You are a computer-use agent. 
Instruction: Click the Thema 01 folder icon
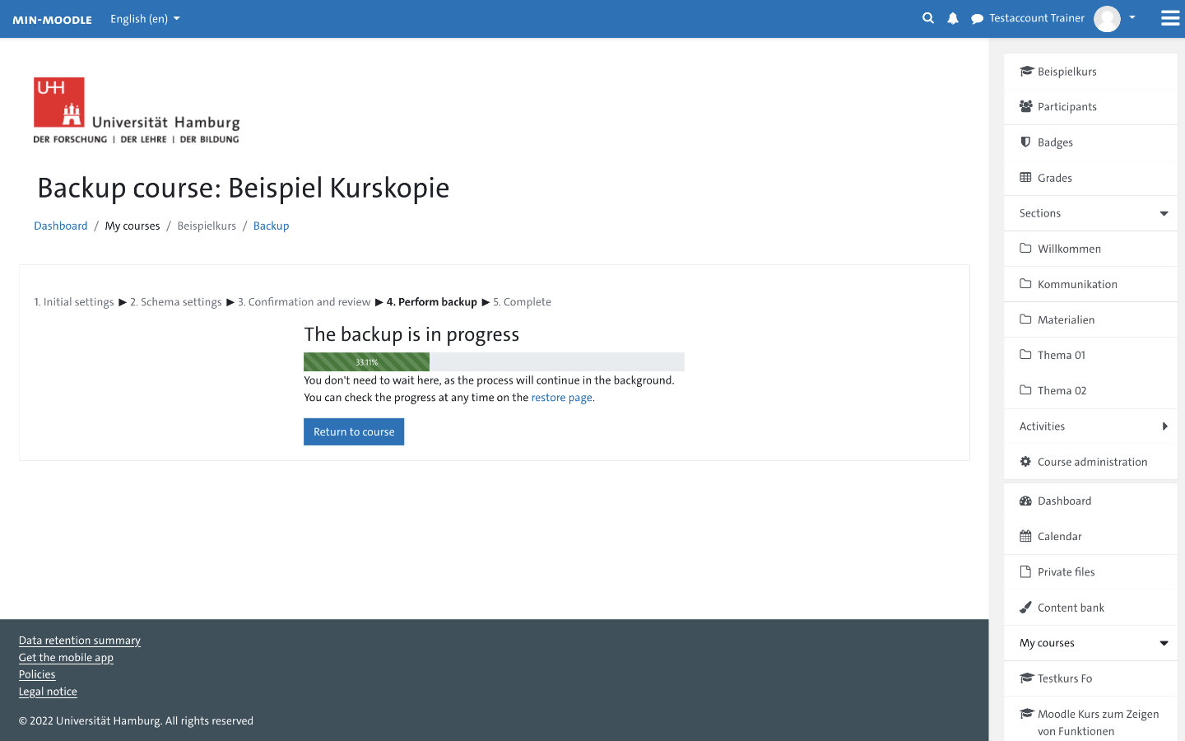pyautogui.click(x=1025, y=354)
